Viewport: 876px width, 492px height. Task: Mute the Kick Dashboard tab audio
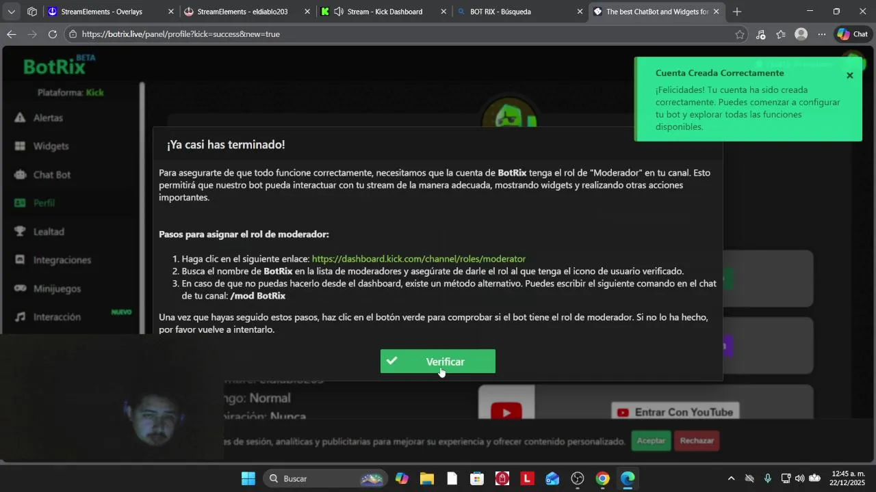pyautogui.click(x=339, y=12)
